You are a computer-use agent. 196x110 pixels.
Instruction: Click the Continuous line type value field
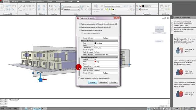pyautogui.click(x=106, y=48)
